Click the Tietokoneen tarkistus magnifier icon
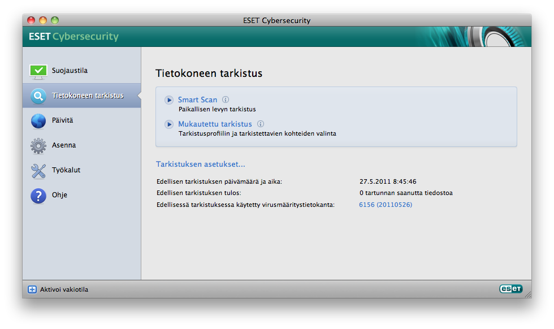Viewport: 554px width, 329px height. [x=38, y=96]
